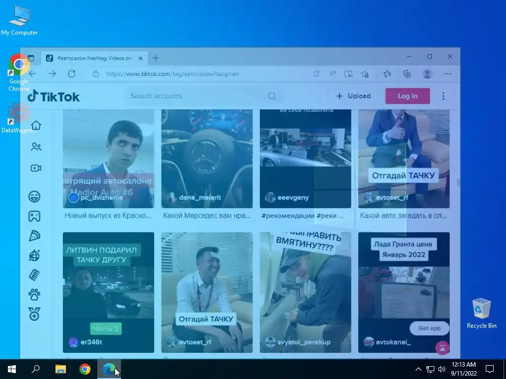This screenshot has width=506, height=379.
Task: Click caption "Новый выпуск из Красно..."
Action: [108, 216]
